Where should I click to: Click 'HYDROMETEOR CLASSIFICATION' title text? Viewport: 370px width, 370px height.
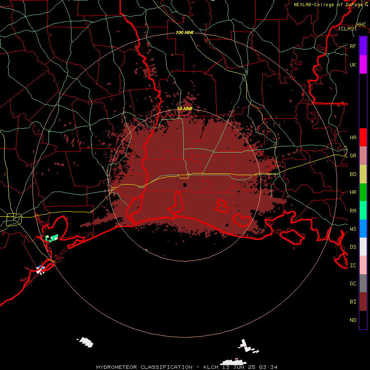pos(144,367)
